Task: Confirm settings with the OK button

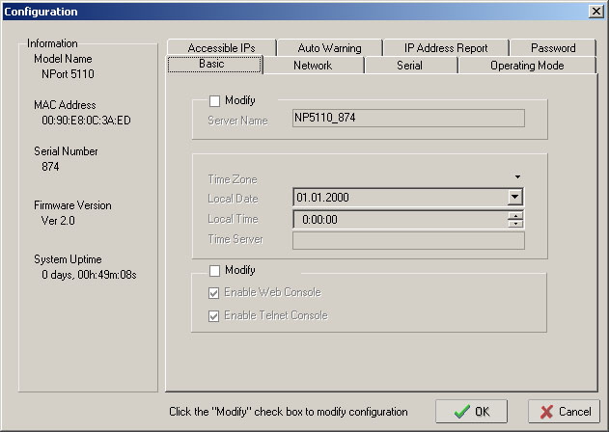Action: (x=471, y=411)
